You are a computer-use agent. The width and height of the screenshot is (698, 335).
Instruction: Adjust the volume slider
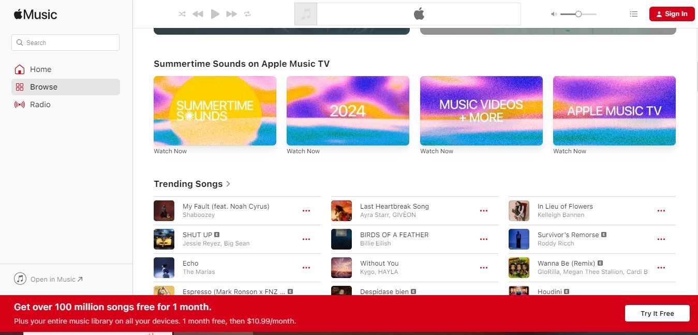pyautogui.click(x=577, y=14)
